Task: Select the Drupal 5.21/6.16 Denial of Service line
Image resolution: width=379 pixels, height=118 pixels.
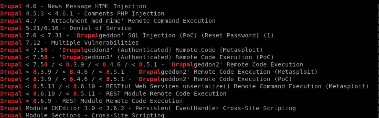Action: 66,28
